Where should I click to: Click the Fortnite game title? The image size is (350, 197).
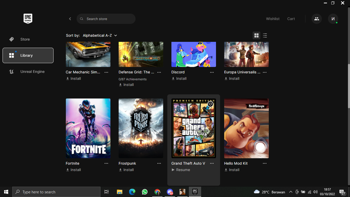[x=72, y=163]
